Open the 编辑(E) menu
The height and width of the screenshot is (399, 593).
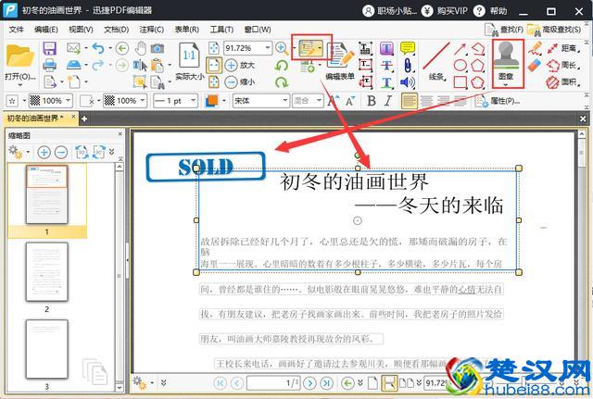click(x=46, y=30)
